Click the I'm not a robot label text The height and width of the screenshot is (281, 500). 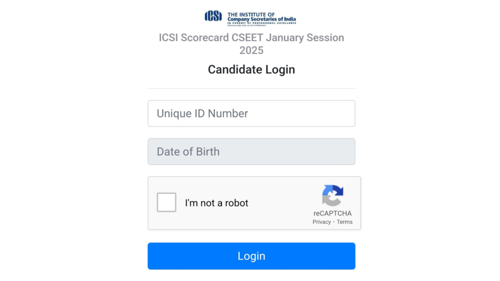pos(216,202)
